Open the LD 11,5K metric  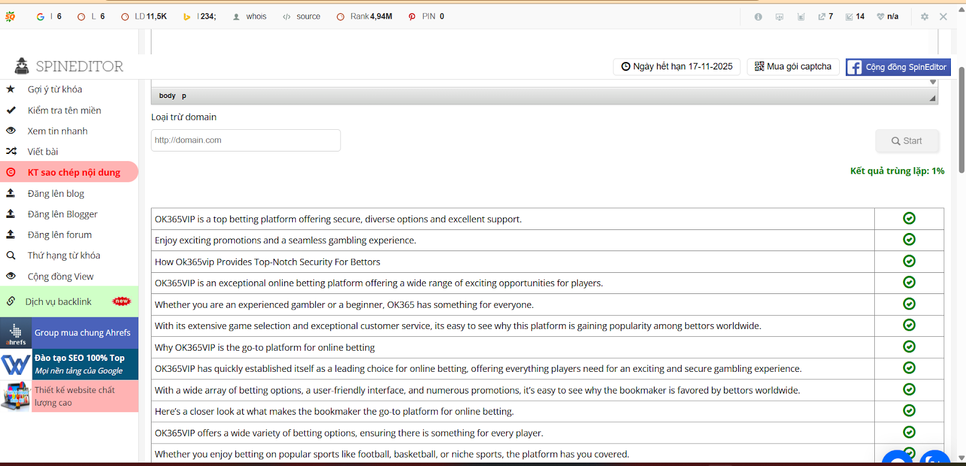[x=144, y=16]
